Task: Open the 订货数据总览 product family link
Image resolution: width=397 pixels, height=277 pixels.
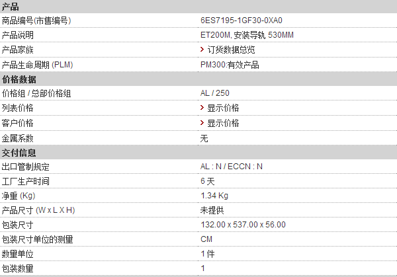Action: [x=231, y=50]
